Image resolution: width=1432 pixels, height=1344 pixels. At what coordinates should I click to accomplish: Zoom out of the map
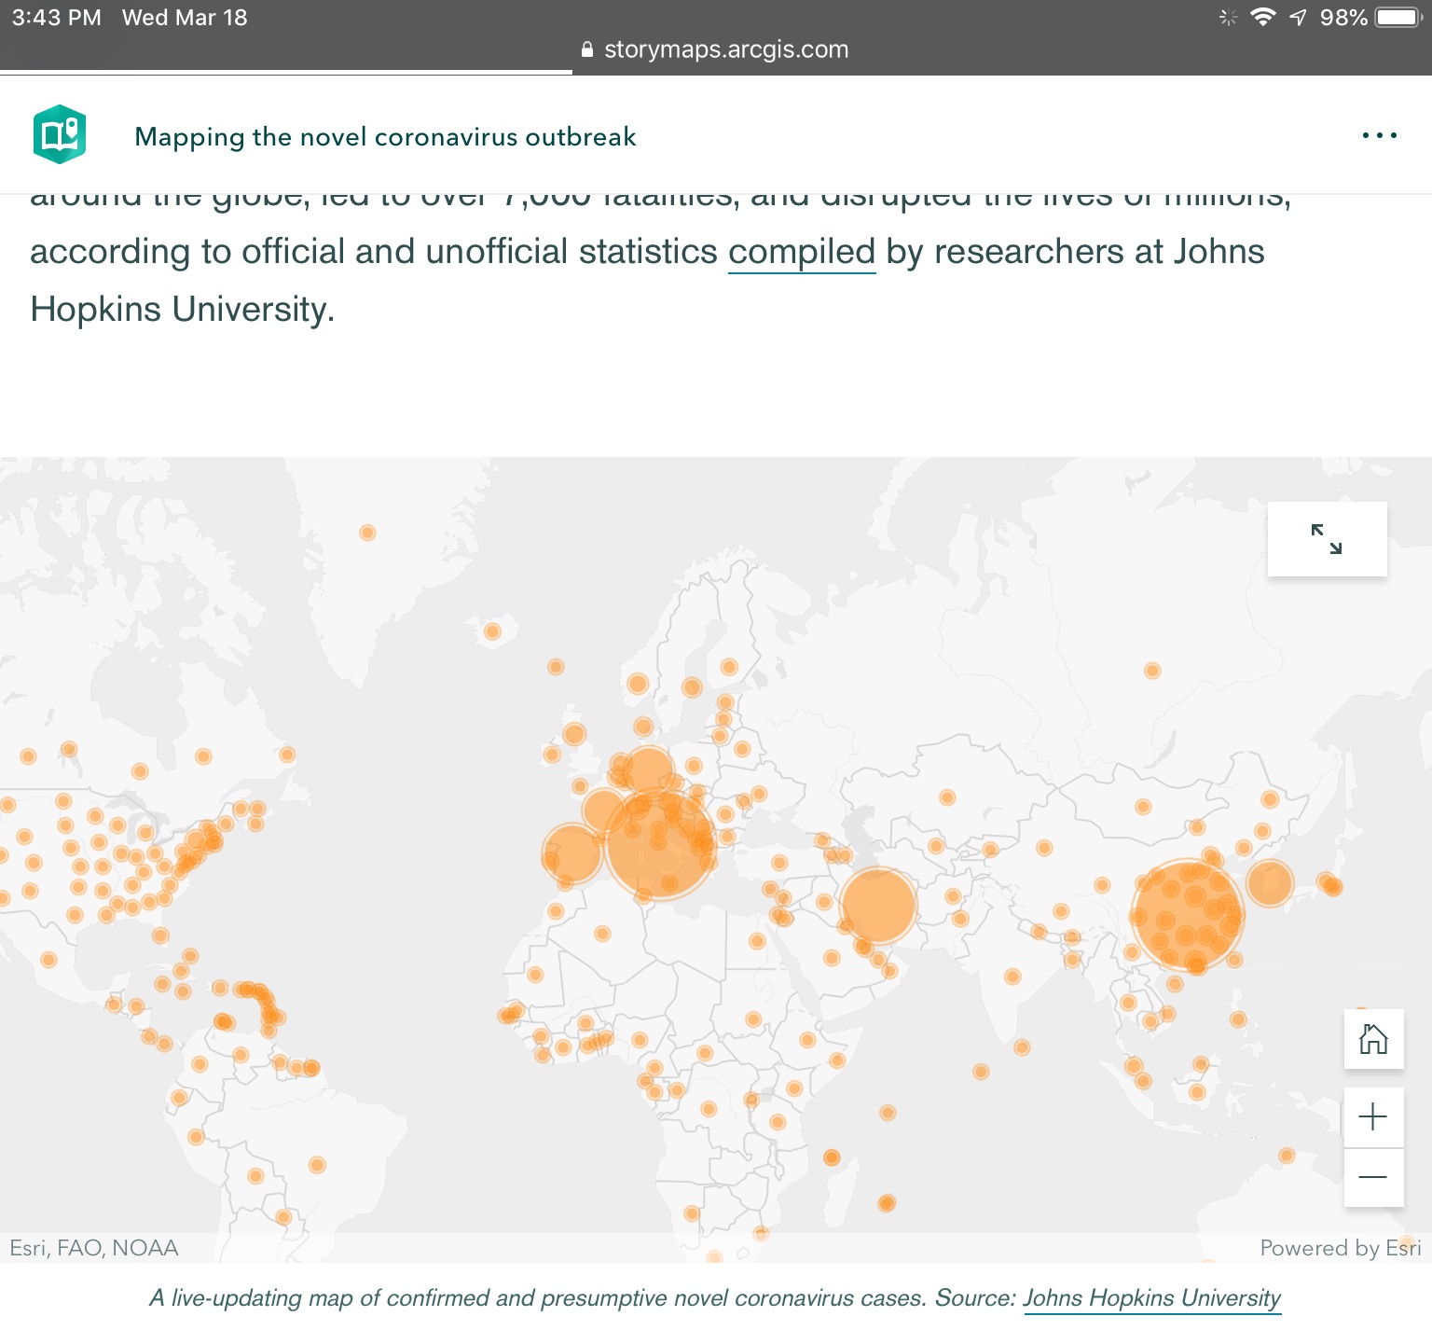pos(1373,1177)
